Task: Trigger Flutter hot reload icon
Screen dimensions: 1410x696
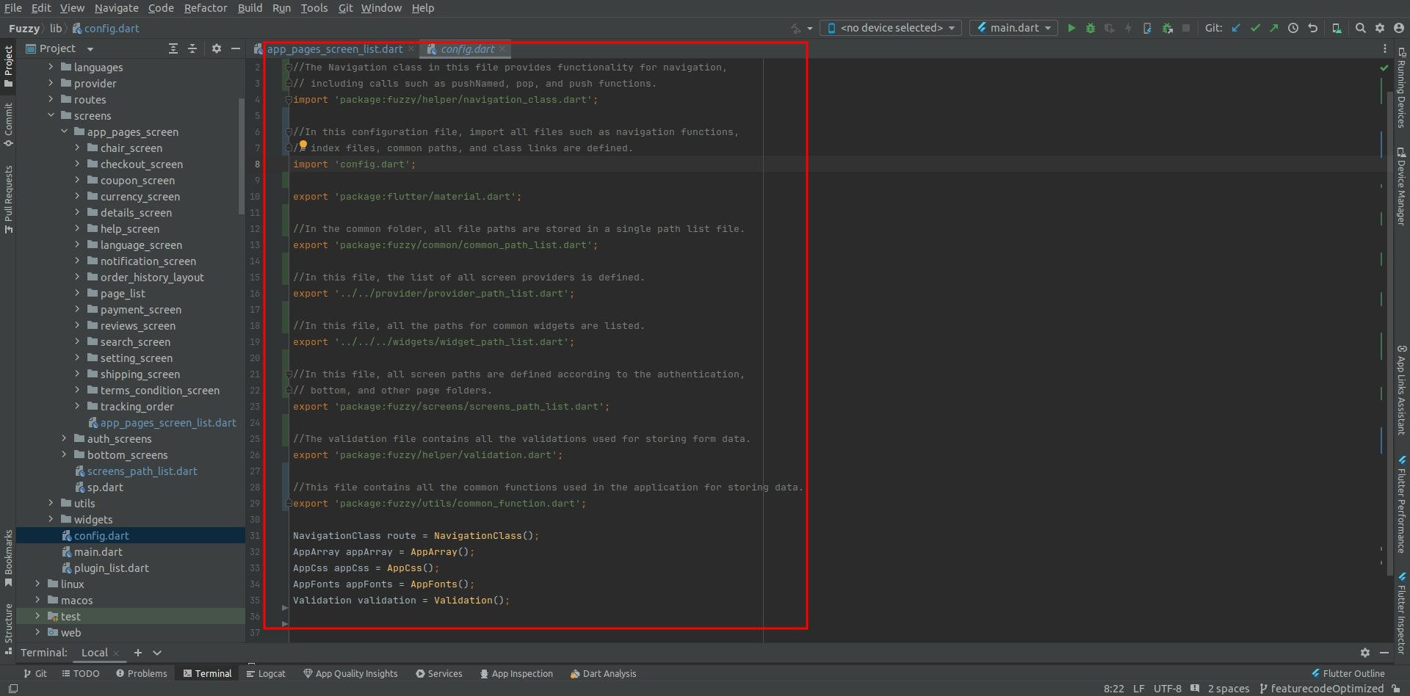Action: pyautogui.click(x=1128, y=28)
